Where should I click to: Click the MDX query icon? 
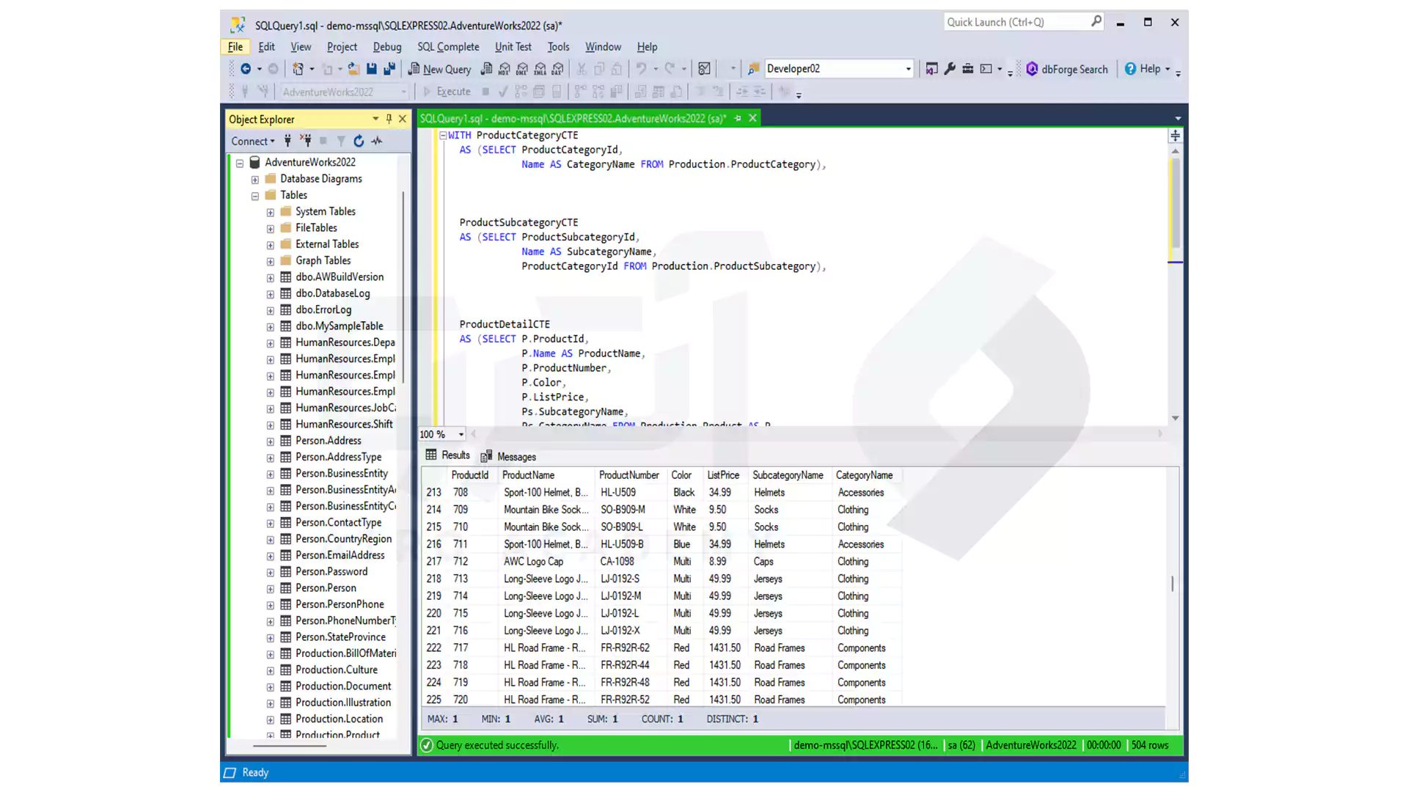(505, 69)
